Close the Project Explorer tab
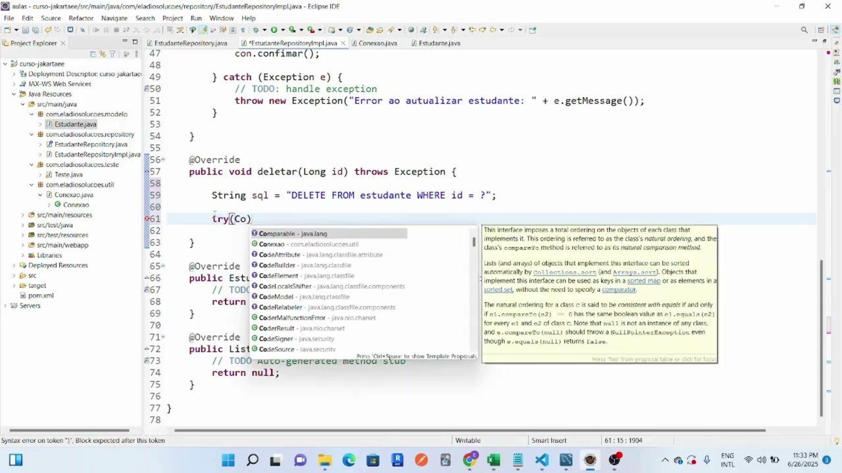Image resolution: width=842 pixels, height=473 pixels. [x=63, y=43]
